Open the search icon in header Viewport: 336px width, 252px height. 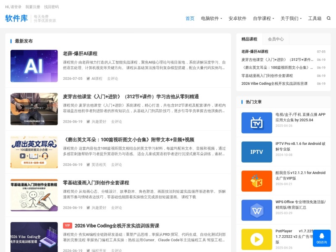[x=328, y=18]
